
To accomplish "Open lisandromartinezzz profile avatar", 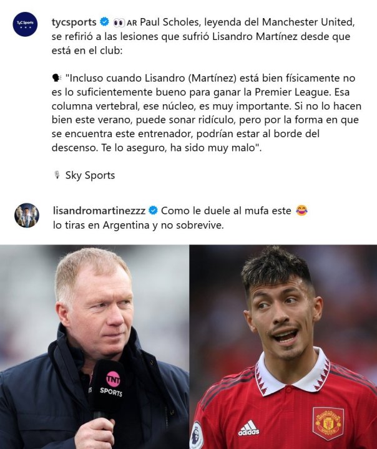I will 27,215.
